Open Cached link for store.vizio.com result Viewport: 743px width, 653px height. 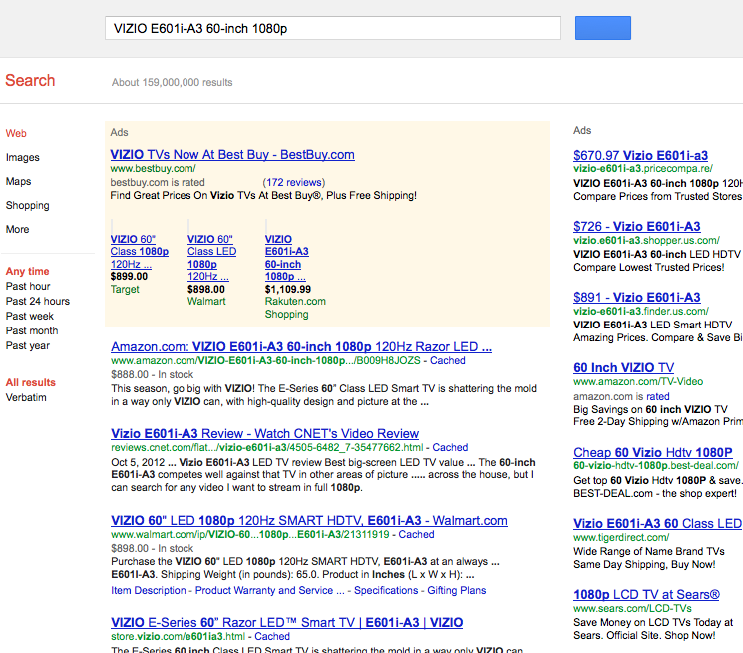(272, 636)
